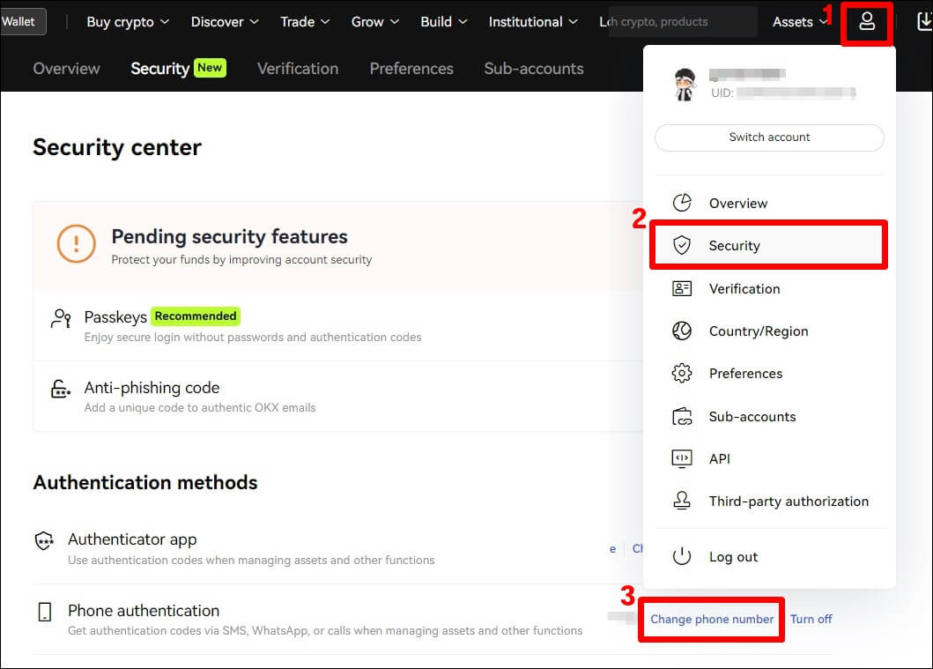Expand the Discover dropdown menu
The image size is (933, 669).
click(x=225, y=22)
